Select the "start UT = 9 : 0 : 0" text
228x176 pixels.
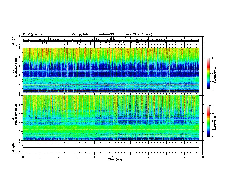pyautogui.click(x=139, y=35)
